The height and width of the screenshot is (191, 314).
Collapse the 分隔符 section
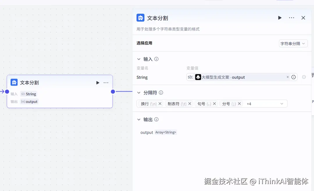click(139, 93)
